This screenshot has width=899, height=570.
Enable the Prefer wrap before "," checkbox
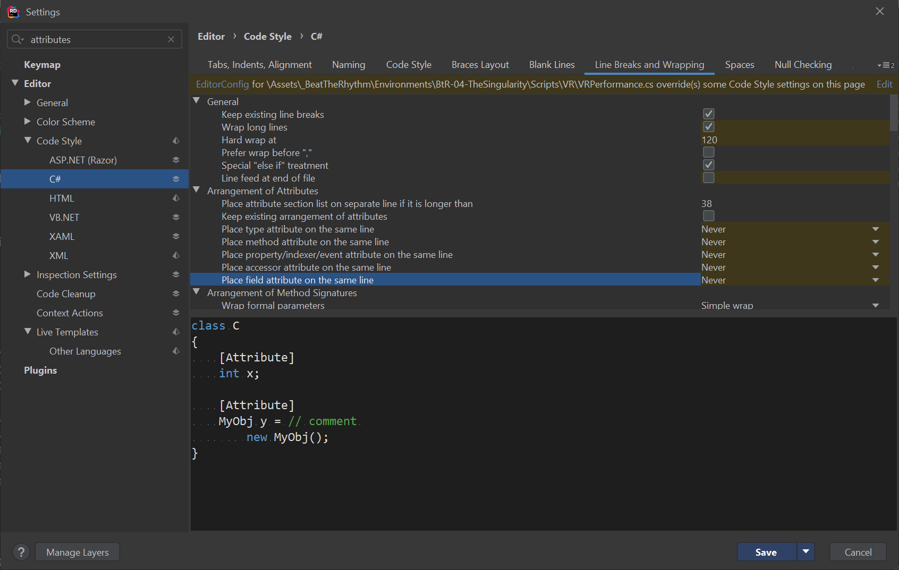[x=709, y=152]
